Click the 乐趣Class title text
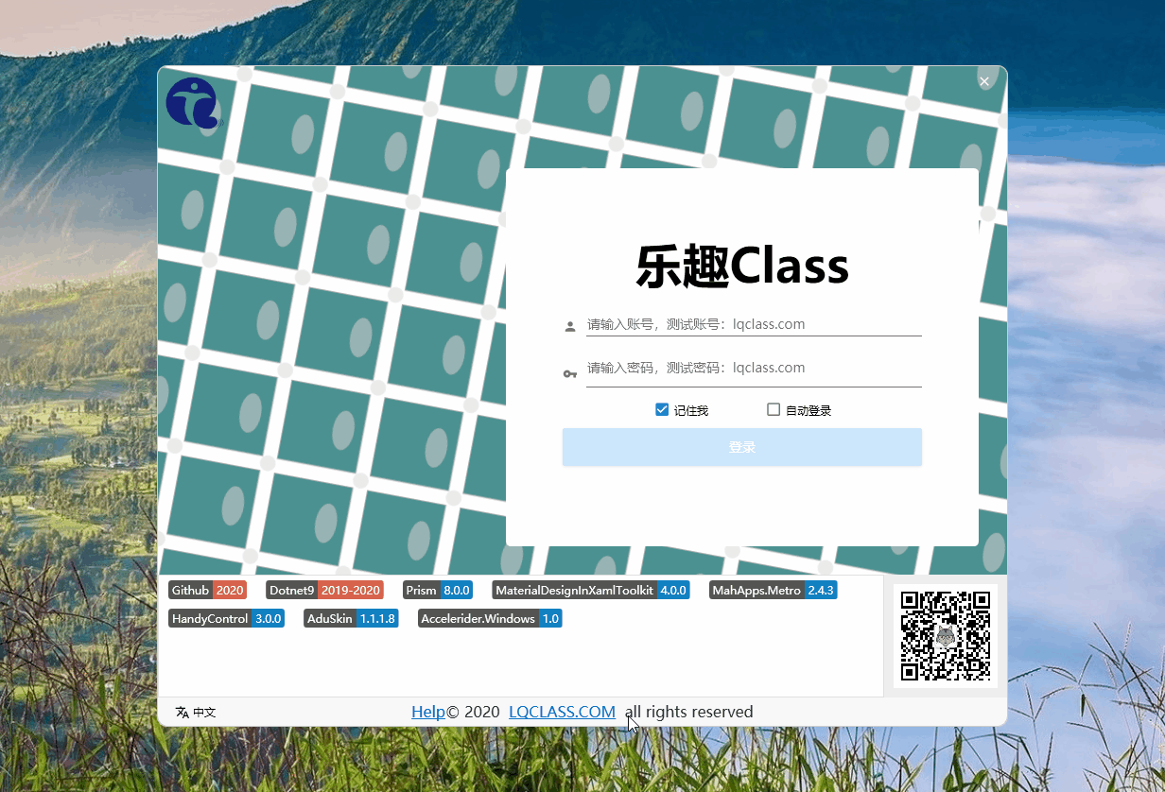The width and height of the screenshot is (1165, 792). [742, 267]
